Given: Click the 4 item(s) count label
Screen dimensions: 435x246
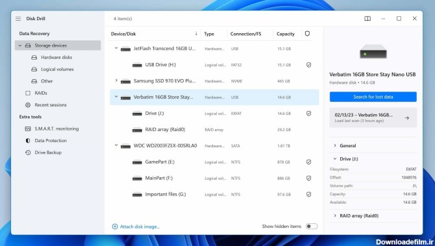Looking at the screenshot, I should coord(123,19).
